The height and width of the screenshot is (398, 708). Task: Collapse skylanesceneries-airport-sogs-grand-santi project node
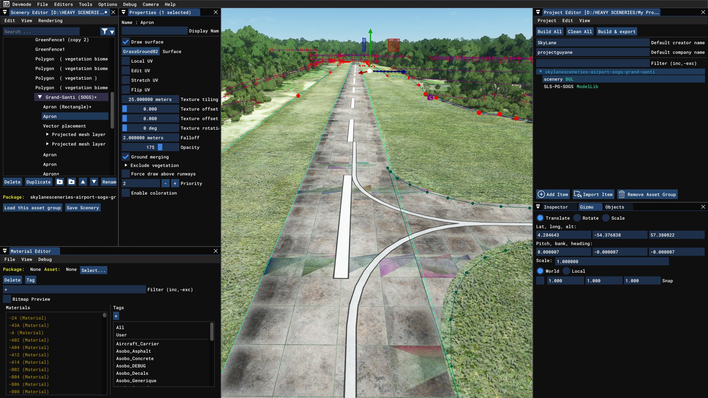(541, 71)
